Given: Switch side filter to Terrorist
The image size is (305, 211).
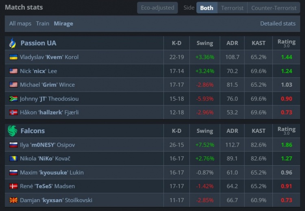Looking at the screenshot, I should point(232,8).
